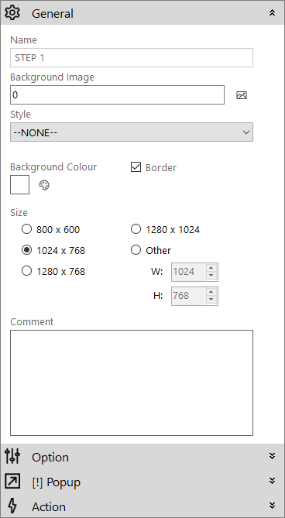Image resolution: width=285 pixels, height=518 pixels.
Task: Expand the Popup section chevron
Action: (272, 481)
